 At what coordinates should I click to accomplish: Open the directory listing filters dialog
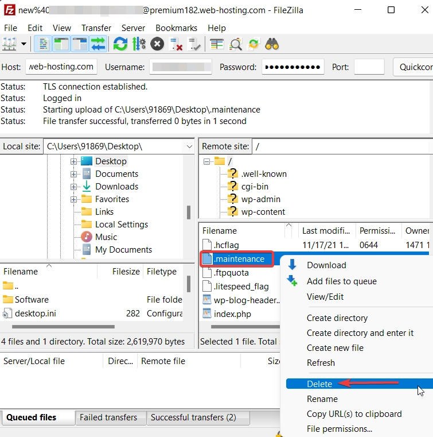point(216,44)
